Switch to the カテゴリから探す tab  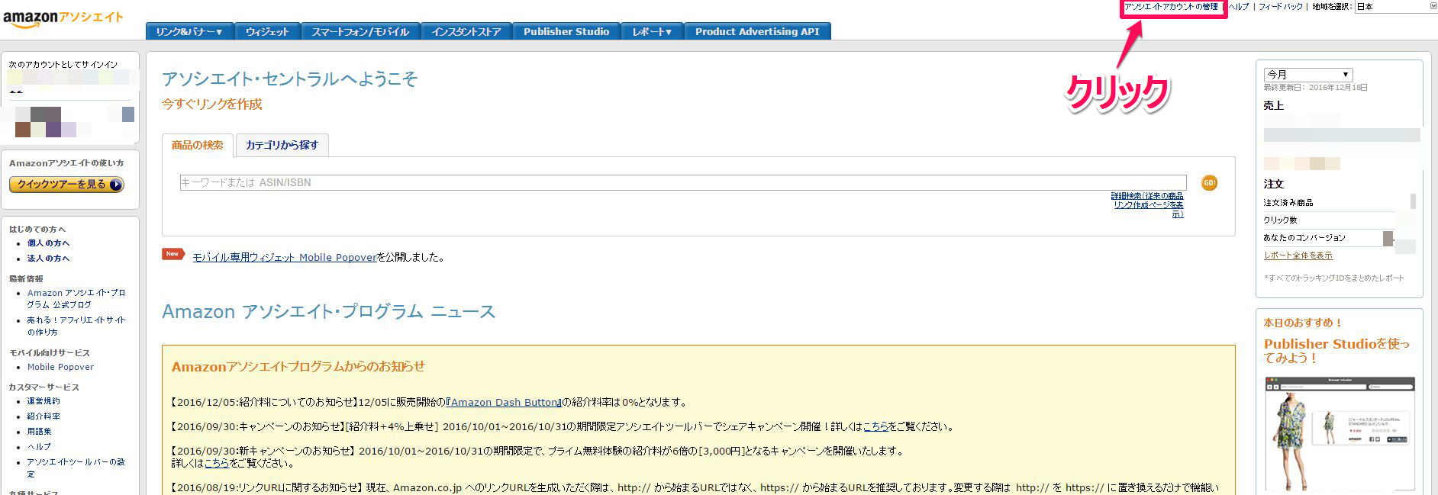(282, 145)
